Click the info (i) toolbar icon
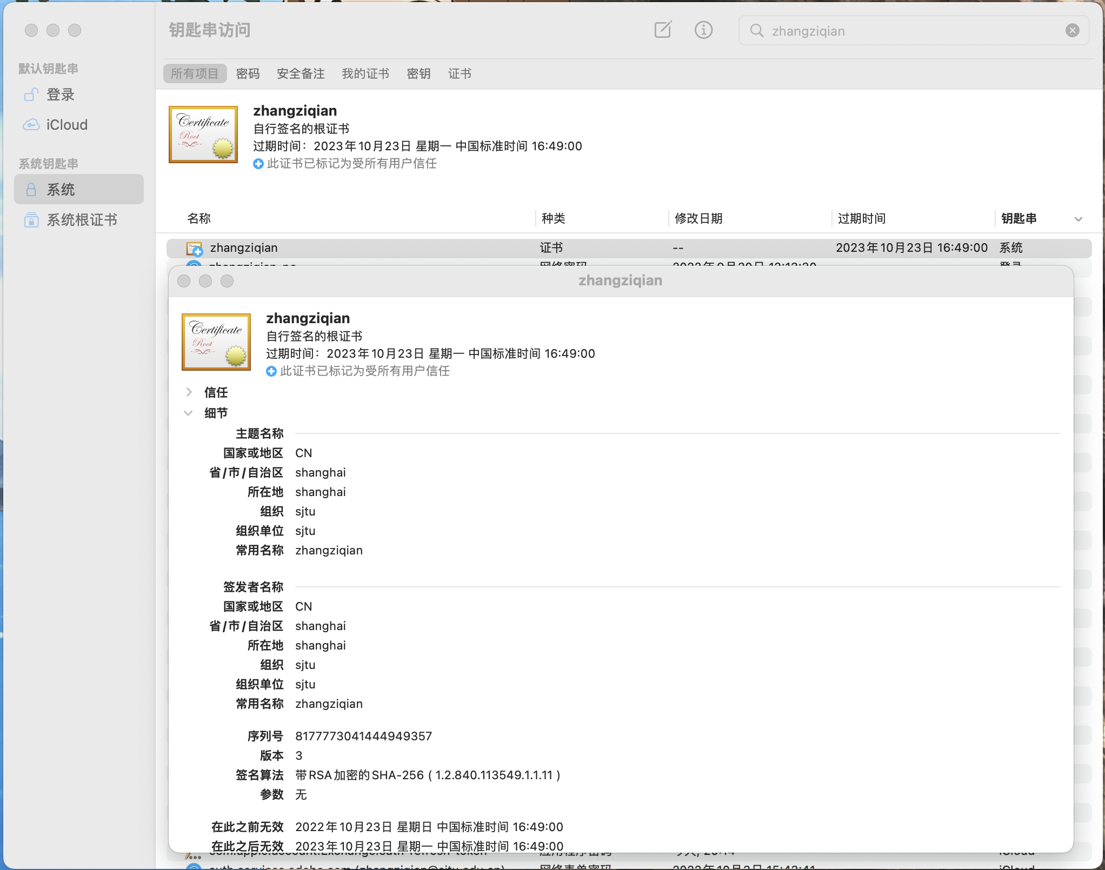1105x870 pixels. click(703, 30)
